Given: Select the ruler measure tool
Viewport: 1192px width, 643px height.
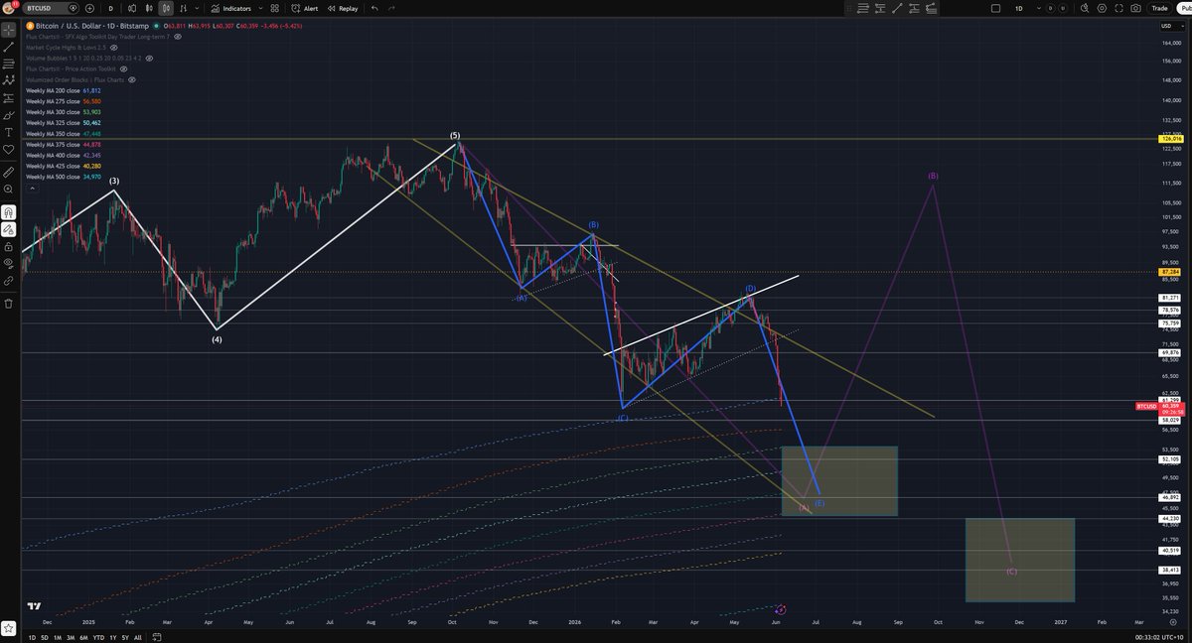Looking at the screenshot, I should coord(9,172).
